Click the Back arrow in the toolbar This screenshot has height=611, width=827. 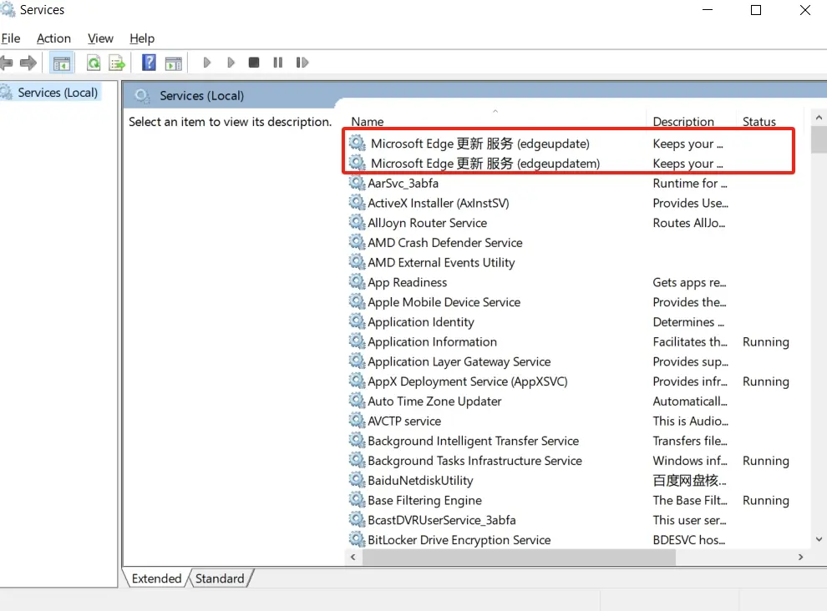7,63
